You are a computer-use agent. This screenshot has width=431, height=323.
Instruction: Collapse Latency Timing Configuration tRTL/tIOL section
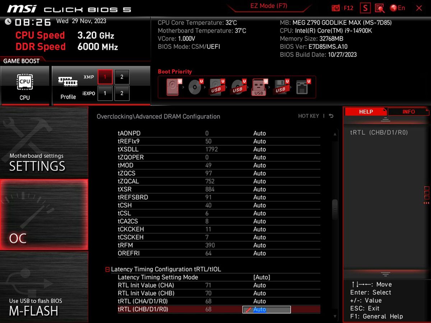pyautogui.click(x=107, y=270)
